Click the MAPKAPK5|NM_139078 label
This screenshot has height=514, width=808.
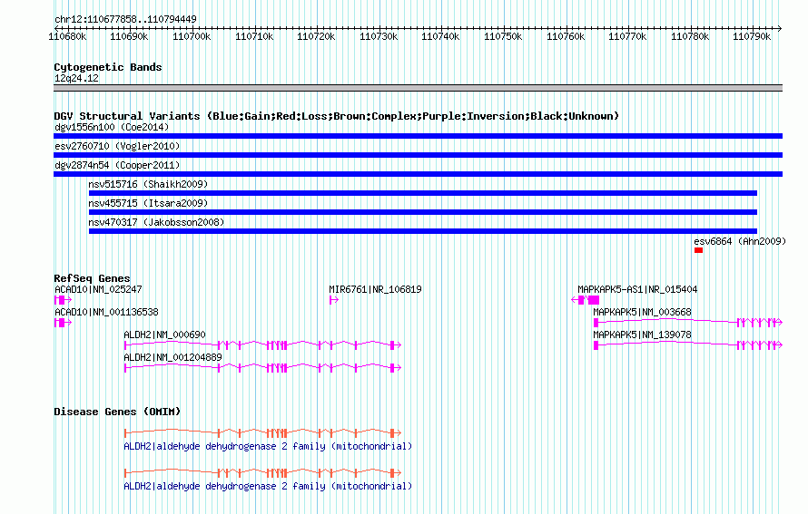tap(642, 335)
